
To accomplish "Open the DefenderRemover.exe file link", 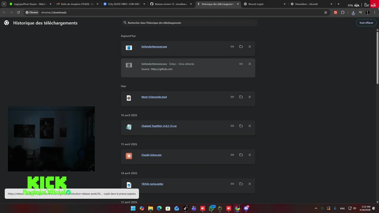I will (x=154, y=47).
